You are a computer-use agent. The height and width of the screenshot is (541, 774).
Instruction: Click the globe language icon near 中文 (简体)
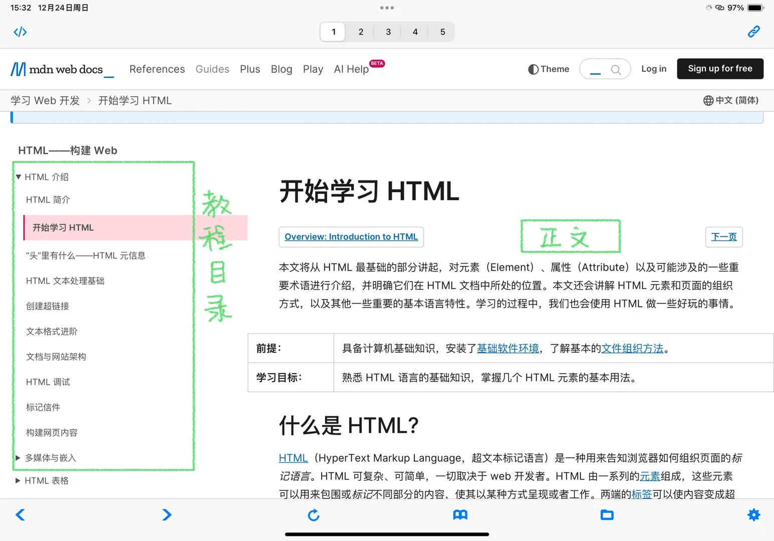point(708,100)
